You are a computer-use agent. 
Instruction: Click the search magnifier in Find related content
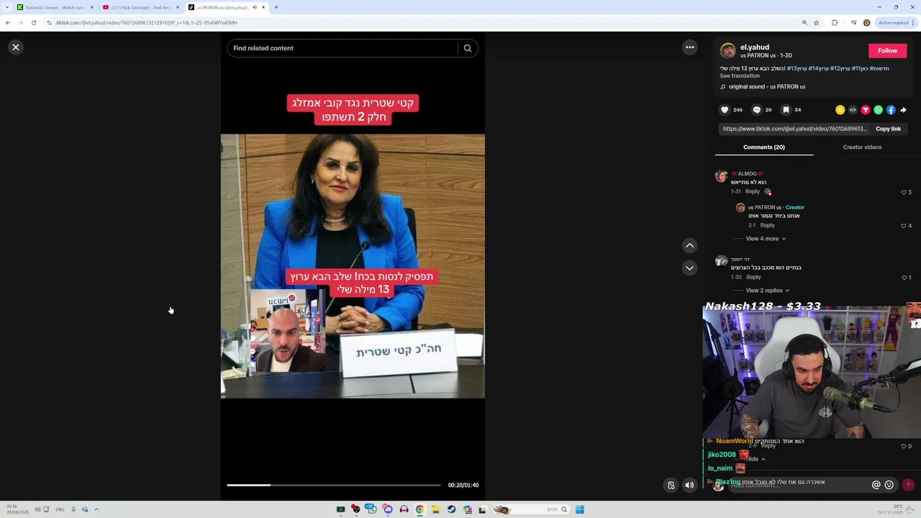468,48
